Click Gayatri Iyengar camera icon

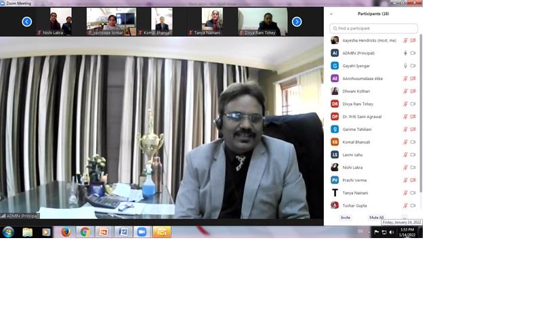[413, 66]
